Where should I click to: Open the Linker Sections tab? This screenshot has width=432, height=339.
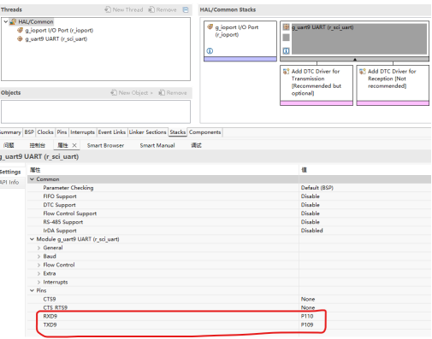tap(147, 132)
